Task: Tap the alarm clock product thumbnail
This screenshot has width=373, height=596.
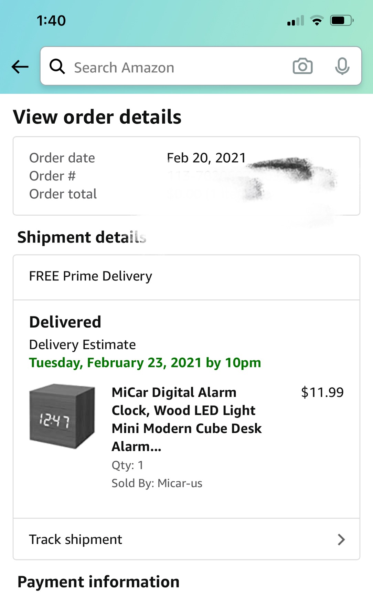Action: pos(62,416)
